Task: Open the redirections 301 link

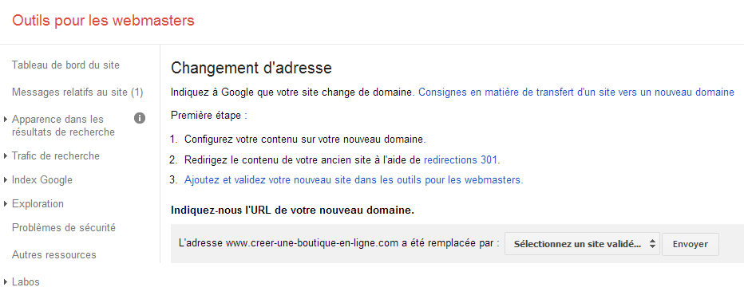Action: pyautogui.click(x=461, y=159)
